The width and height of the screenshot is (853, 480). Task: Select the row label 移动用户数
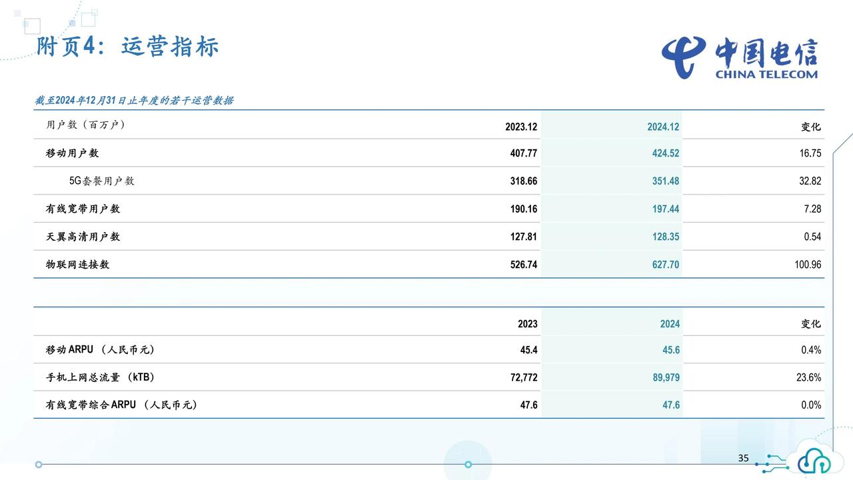click(72, 153)
